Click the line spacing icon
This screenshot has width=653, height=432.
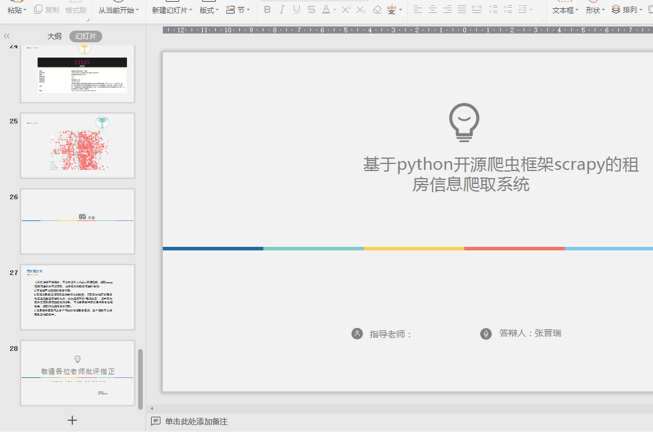[523, 9]
